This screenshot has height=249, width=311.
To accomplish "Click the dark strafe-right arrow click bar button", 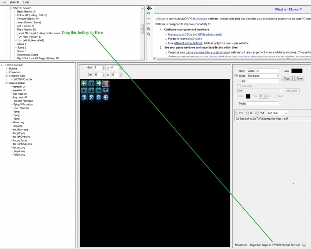I will point(99,90).
